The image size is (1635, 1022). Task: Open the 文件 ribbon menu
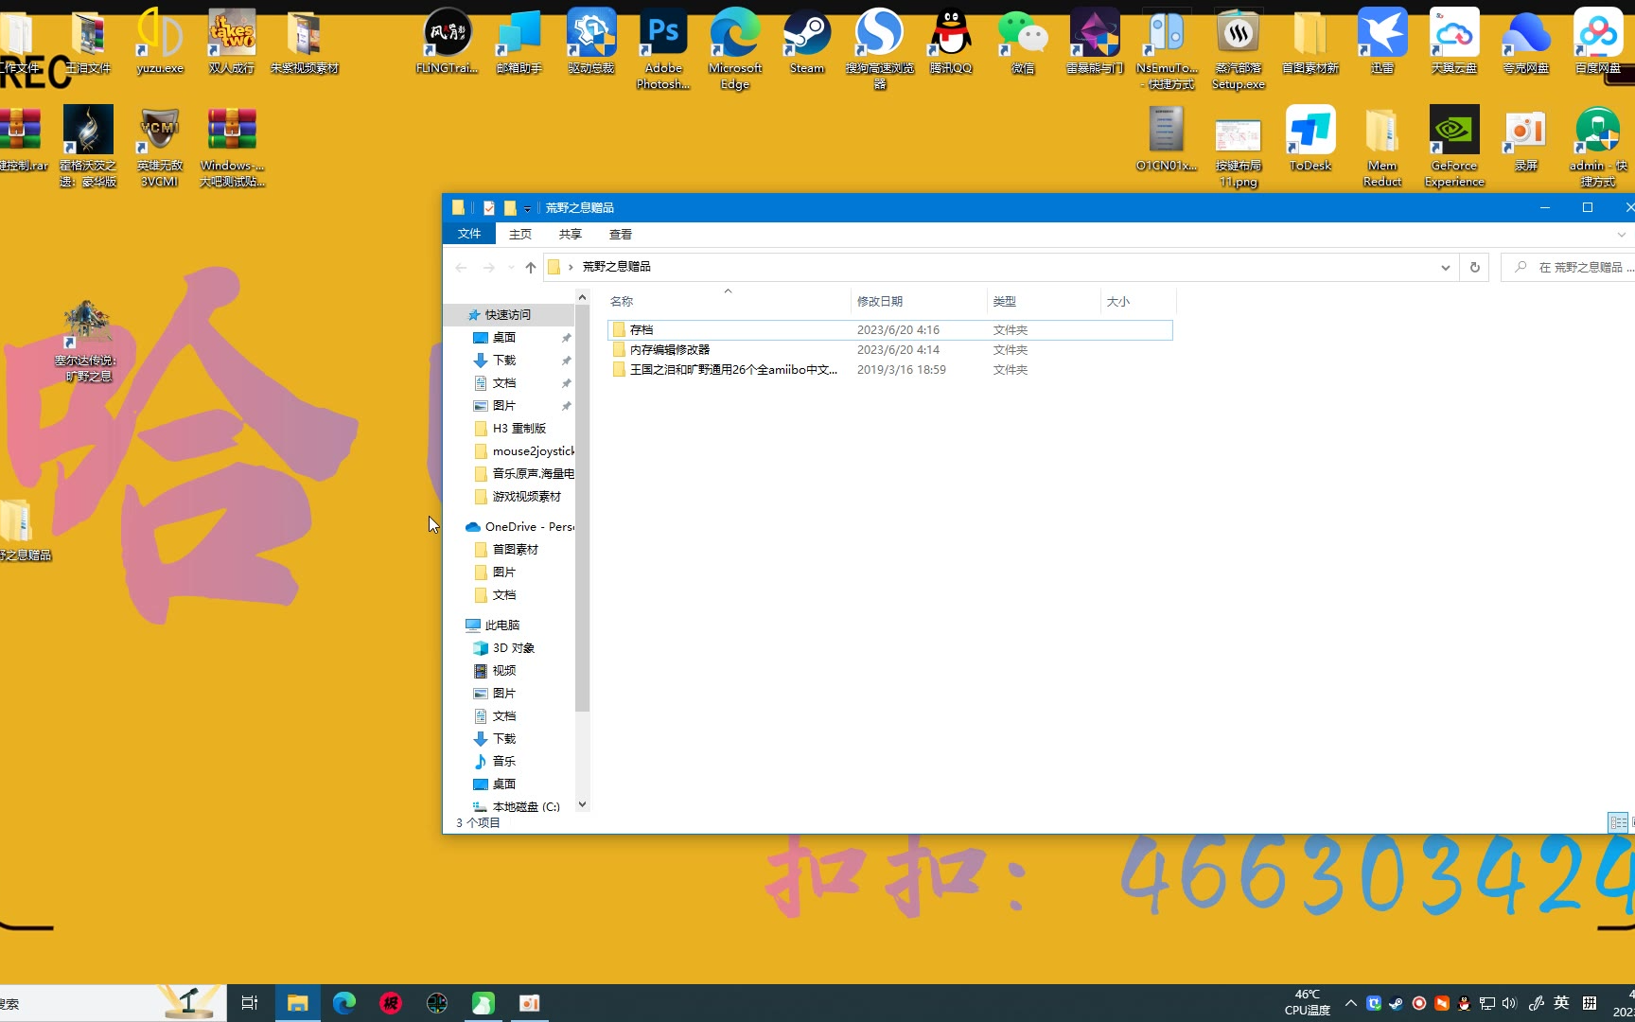coord(469,234)
